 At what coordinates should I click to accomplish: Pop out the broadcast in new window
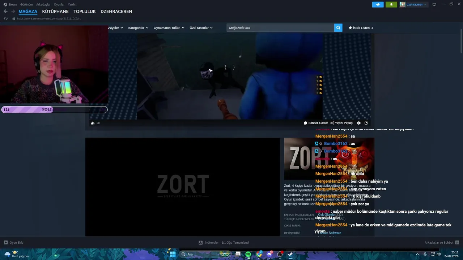(x=366, y=123)
